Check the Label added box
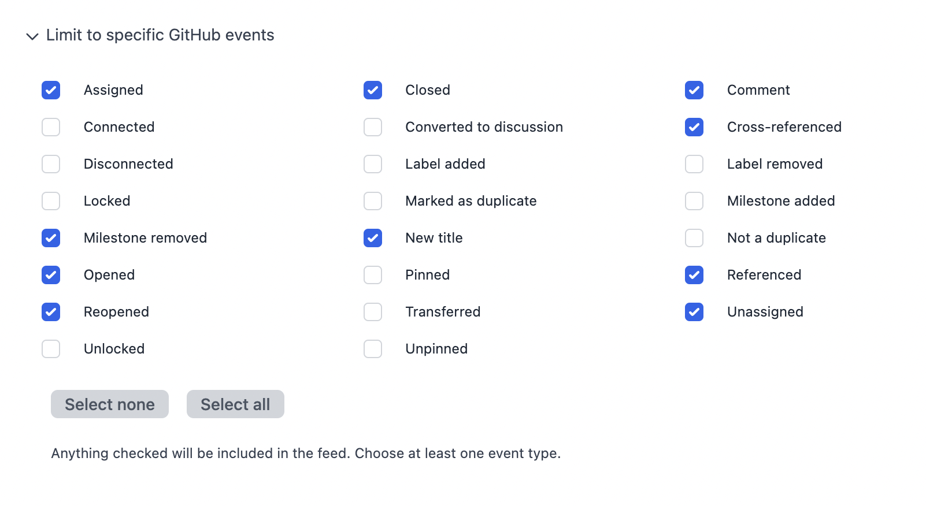The width and height of the screenshot is (926, 506). pos(373,164)
